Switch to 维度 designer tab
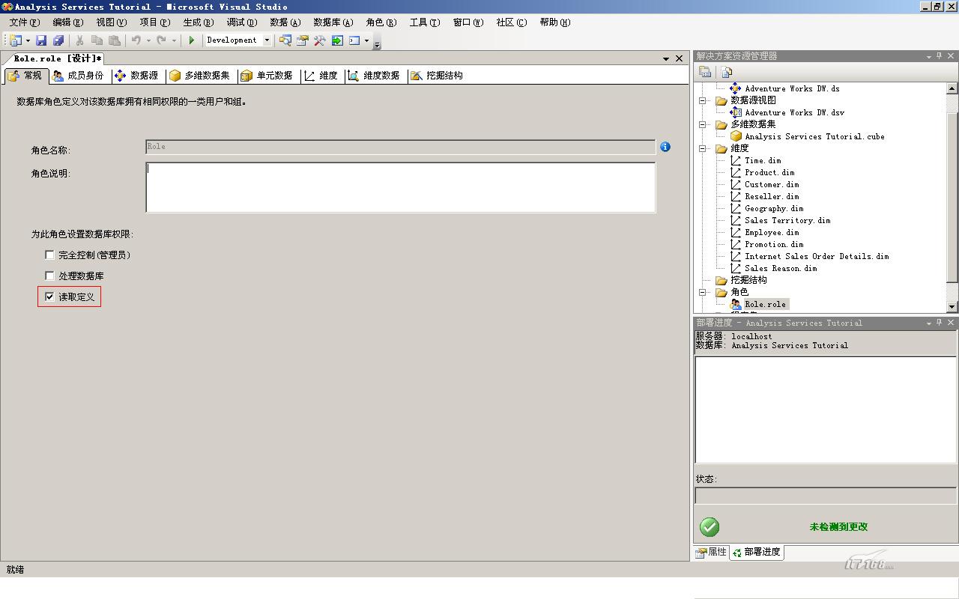Viewport: 959px width, 599px height. (x=321, y=76)
